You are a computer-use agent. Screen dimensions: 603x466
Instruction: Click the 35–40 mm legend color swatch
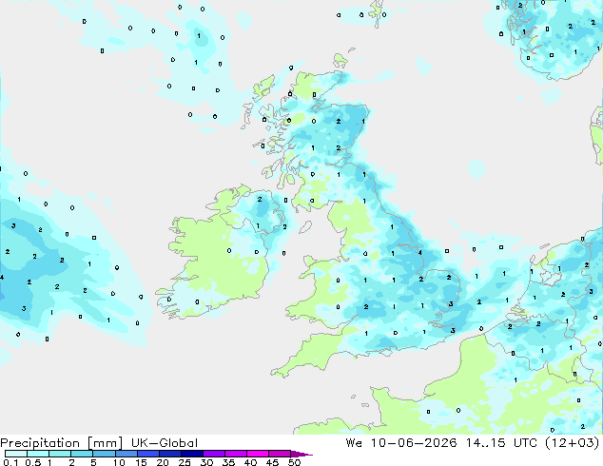(236, 454)
